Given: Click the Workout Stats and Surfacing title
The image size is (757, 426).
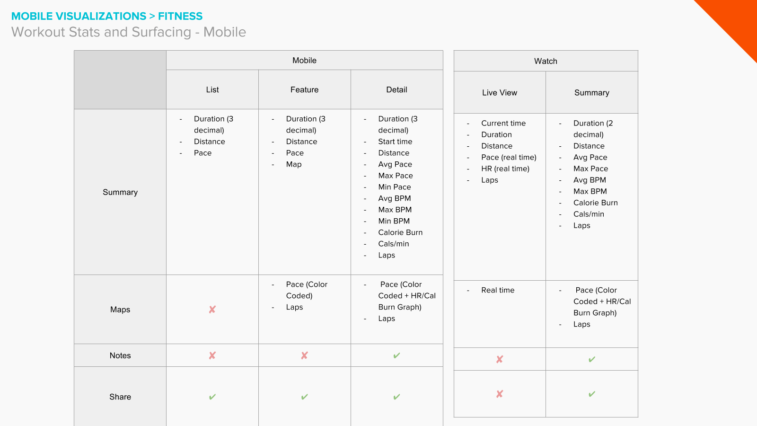Looking at the screenshot, I should point(129,32).
